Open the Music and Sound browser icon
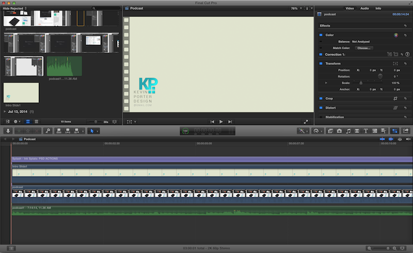Viewport: 413px width, 253px height. [348, 131]
